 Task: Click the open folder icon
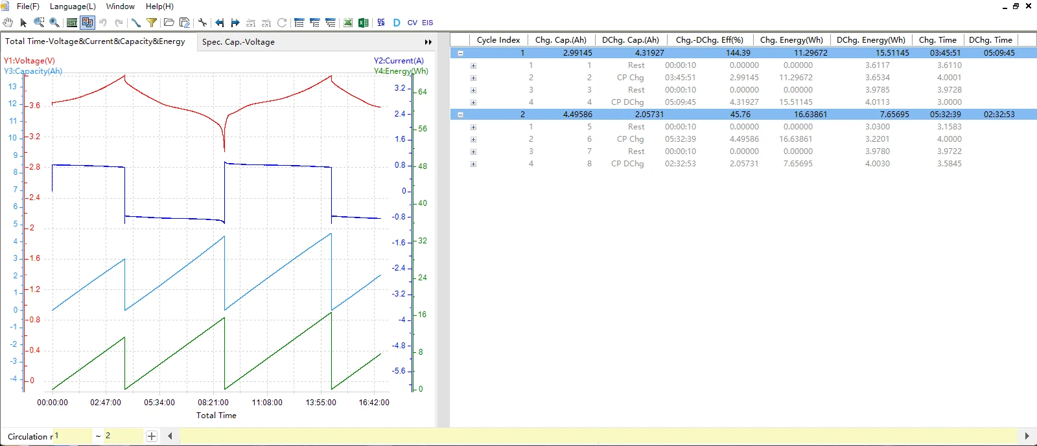tap(169, 23)
